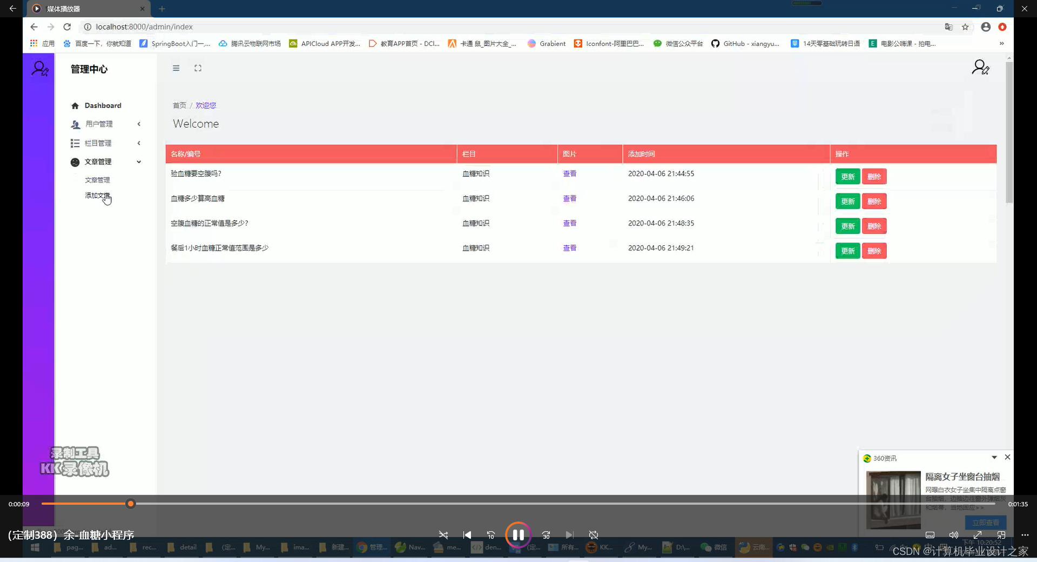Screen dimensions: 1037x562
Task: Toggle subtitles/captions icon in player
Action: (x=930, y=535)
